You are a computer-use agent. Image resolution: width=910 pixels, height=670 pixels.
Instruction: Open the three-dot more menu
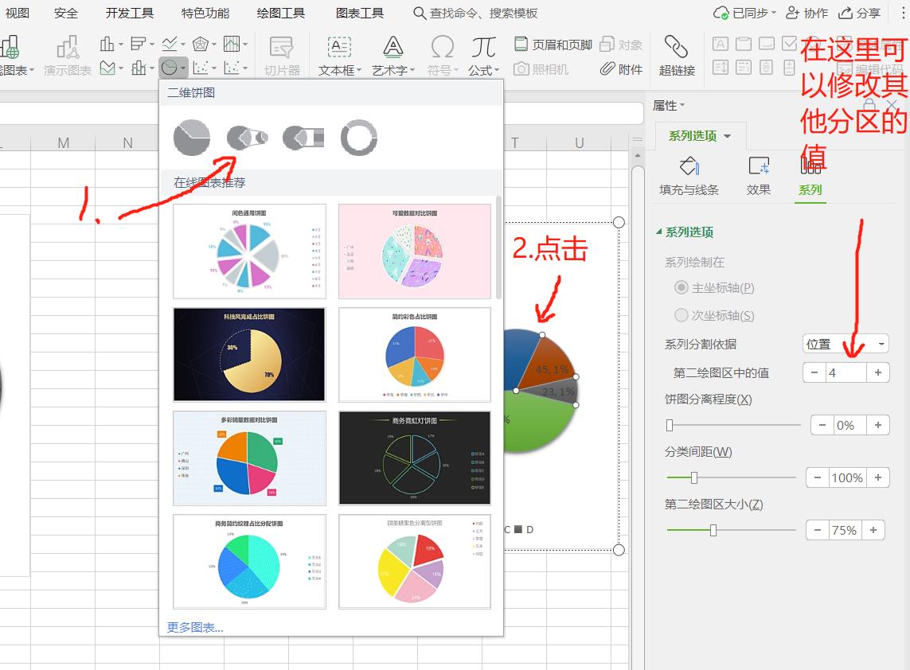[903, 13]
